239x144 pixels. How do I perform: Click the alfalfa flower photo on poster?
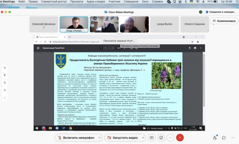tap(167, 76)
